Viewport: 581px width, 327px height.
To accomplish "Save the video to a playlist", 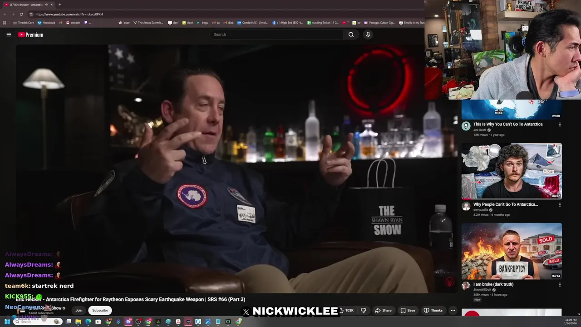I will 408,310.
